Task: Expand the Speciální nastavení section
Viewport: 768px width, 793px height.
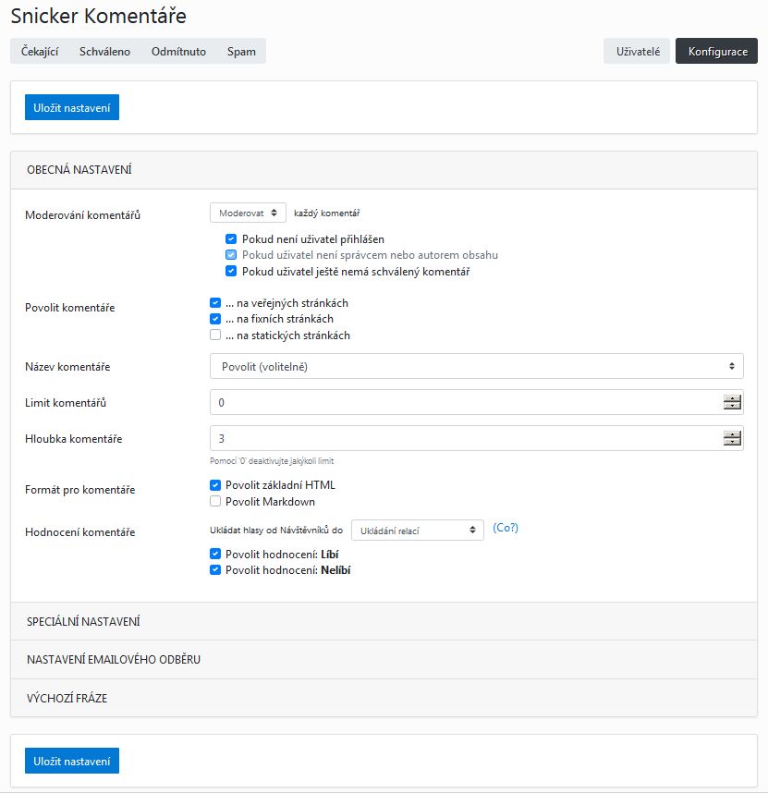Action: coord(83,622)
